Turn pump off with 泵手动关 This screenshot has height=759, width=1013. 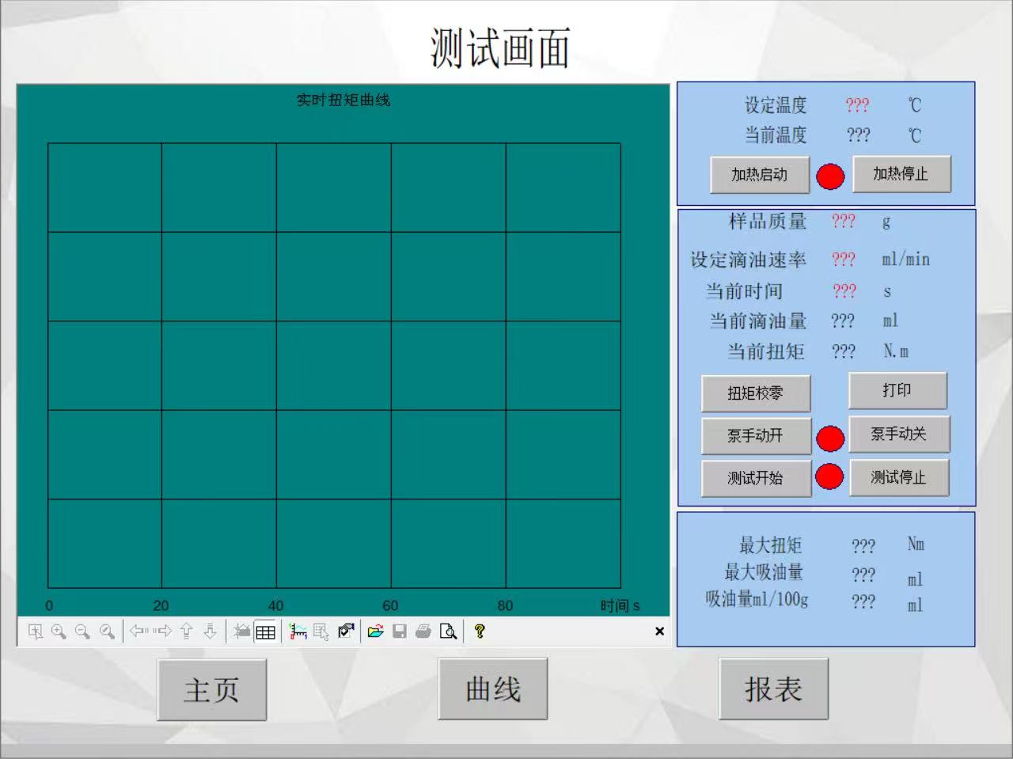coord(899,435)
